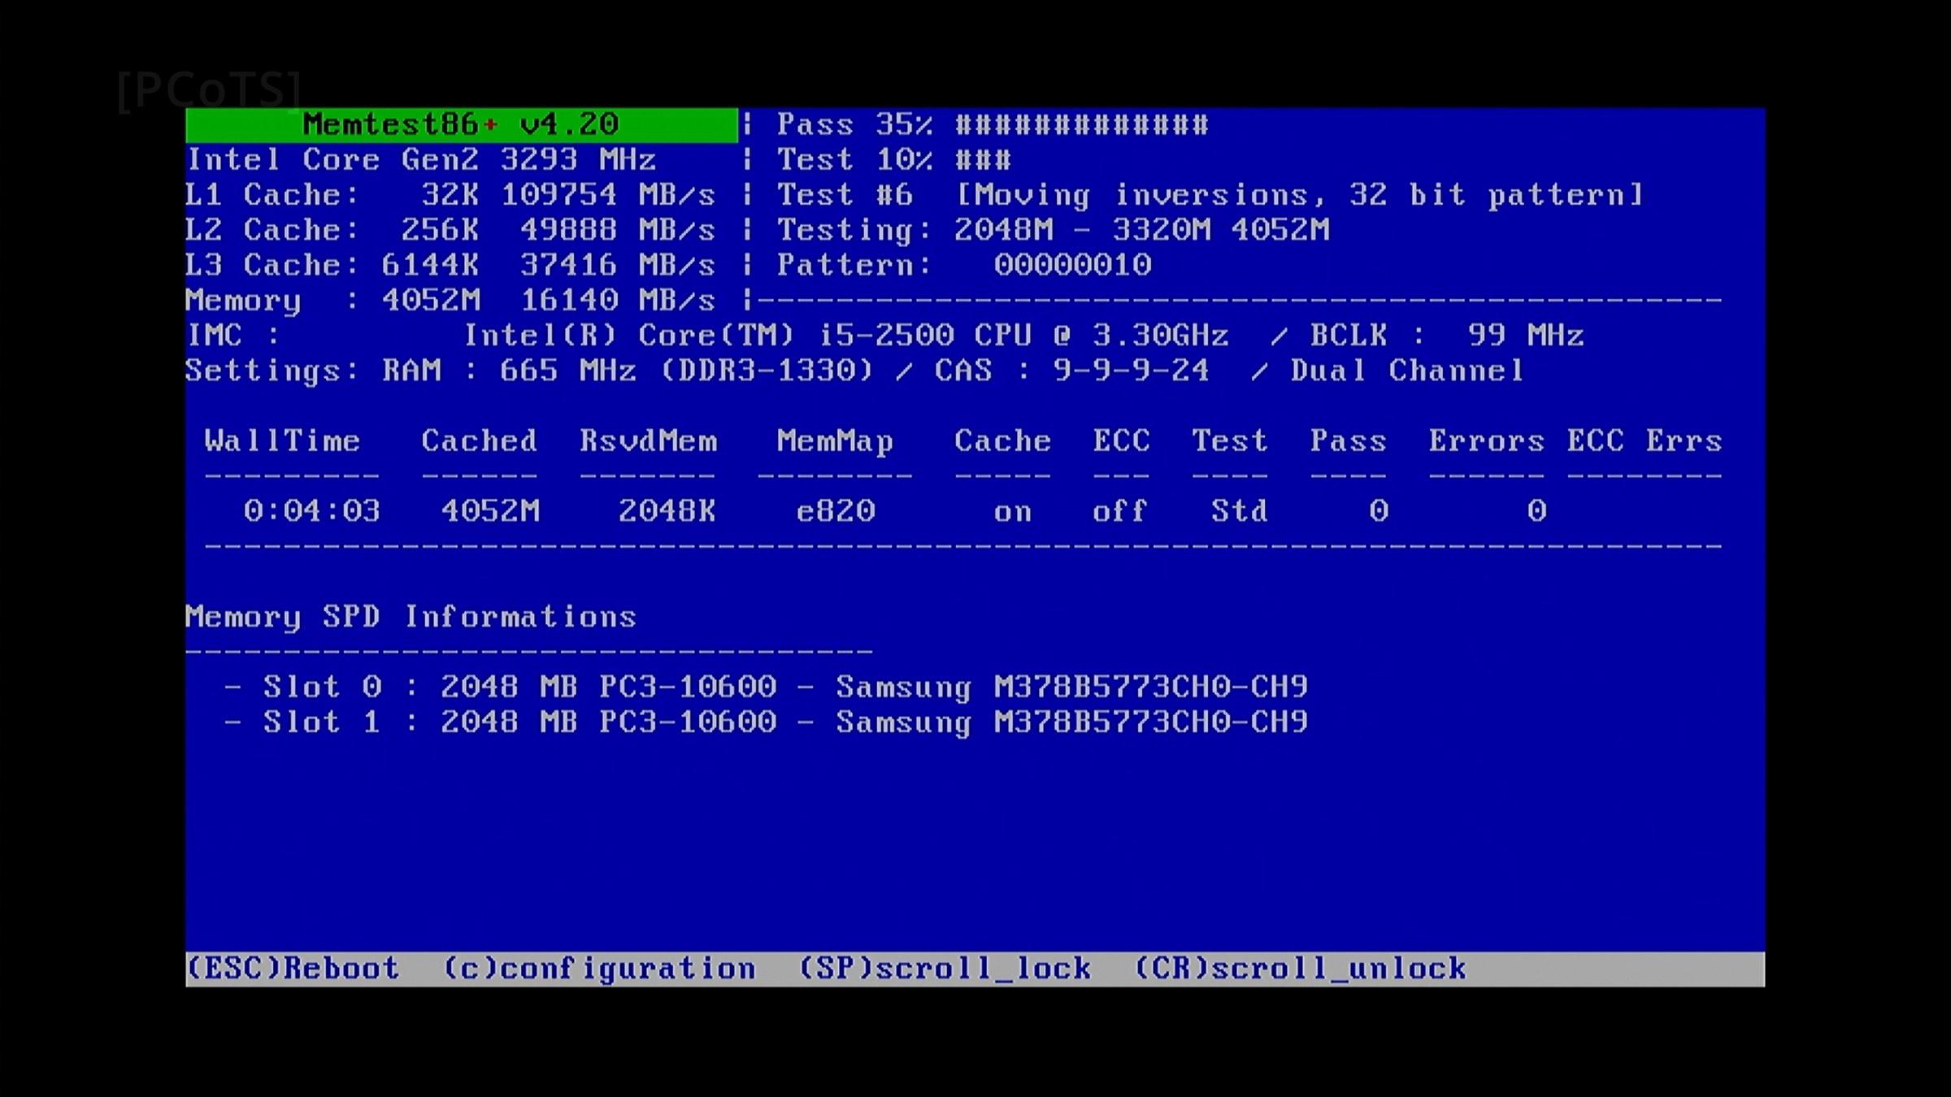Screen dimensions: 1951x1097
Task: Select the Pattern value 00000010
Action: click(x=1072, y=265)
